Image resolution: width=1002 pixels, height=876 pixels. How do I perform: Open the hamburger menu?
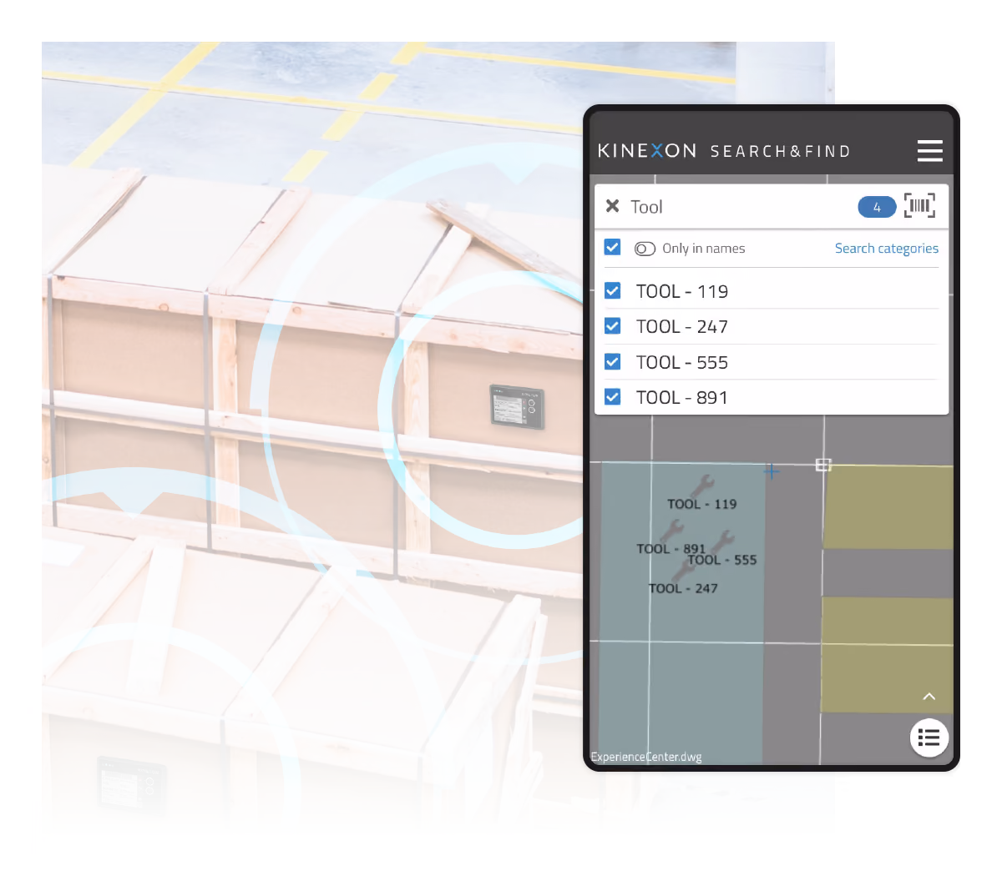(929, 151)
